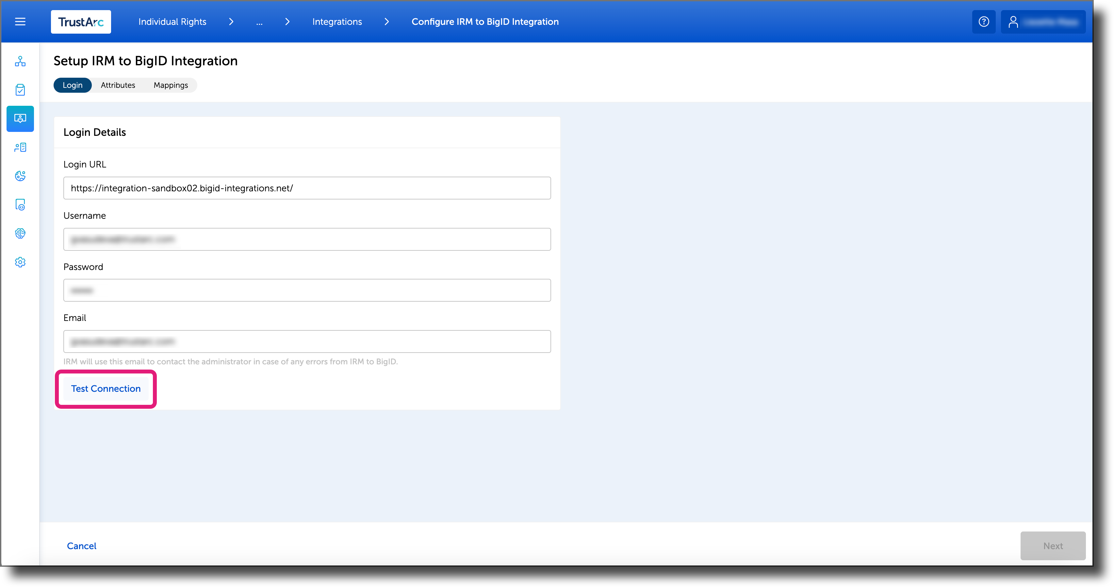This screenshot has width=1114, height=587.
Task: Open the globe icon in the sidebar
Action: (x=20, y=176)
